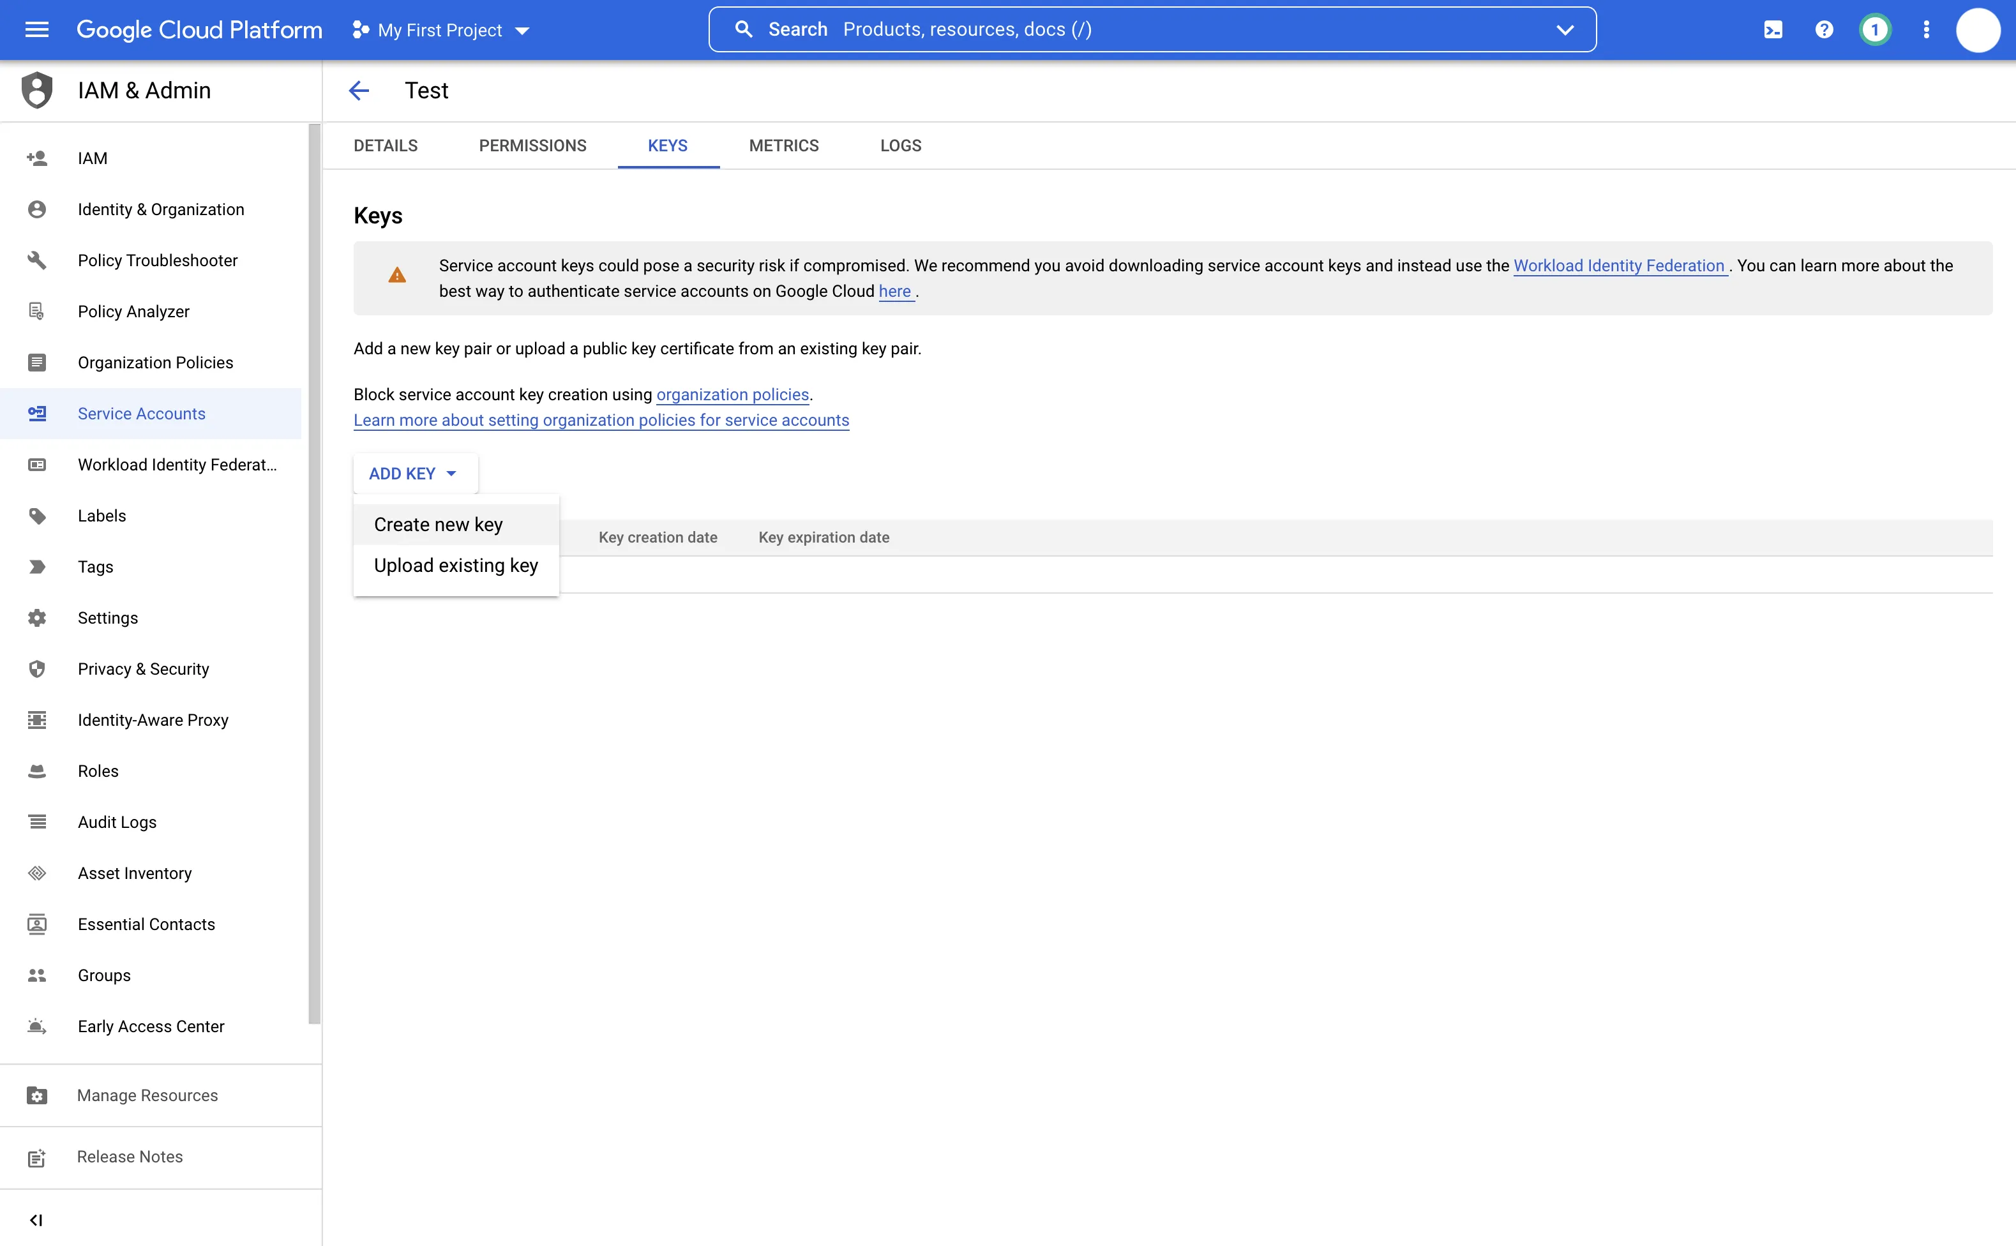The width and height of the screenshot is (2016, 1246).
Task: Click the Policy Troubleshooter wrench icon
Action: point(37,260)
